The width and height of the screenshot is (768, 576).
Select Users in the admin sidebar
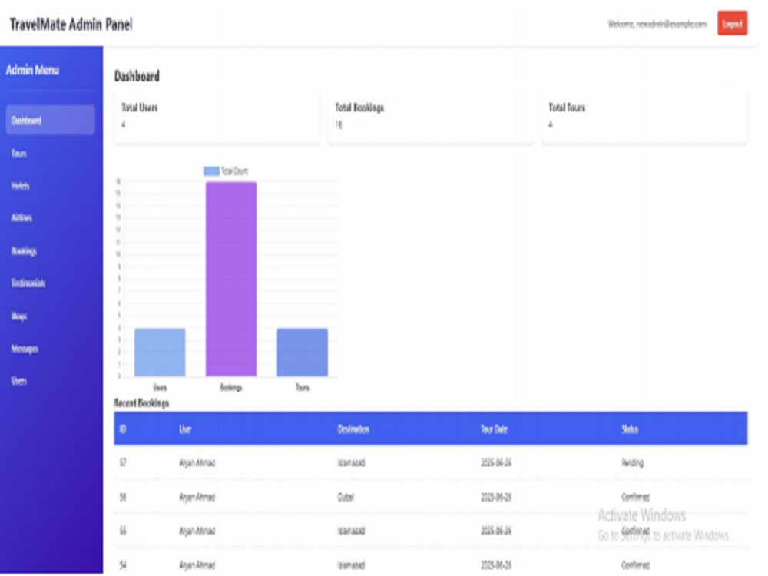click(19, 381)
